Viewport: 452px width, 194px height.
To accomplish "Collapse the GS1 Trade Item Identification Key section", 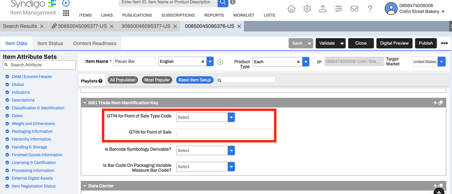I will (85, 103).
